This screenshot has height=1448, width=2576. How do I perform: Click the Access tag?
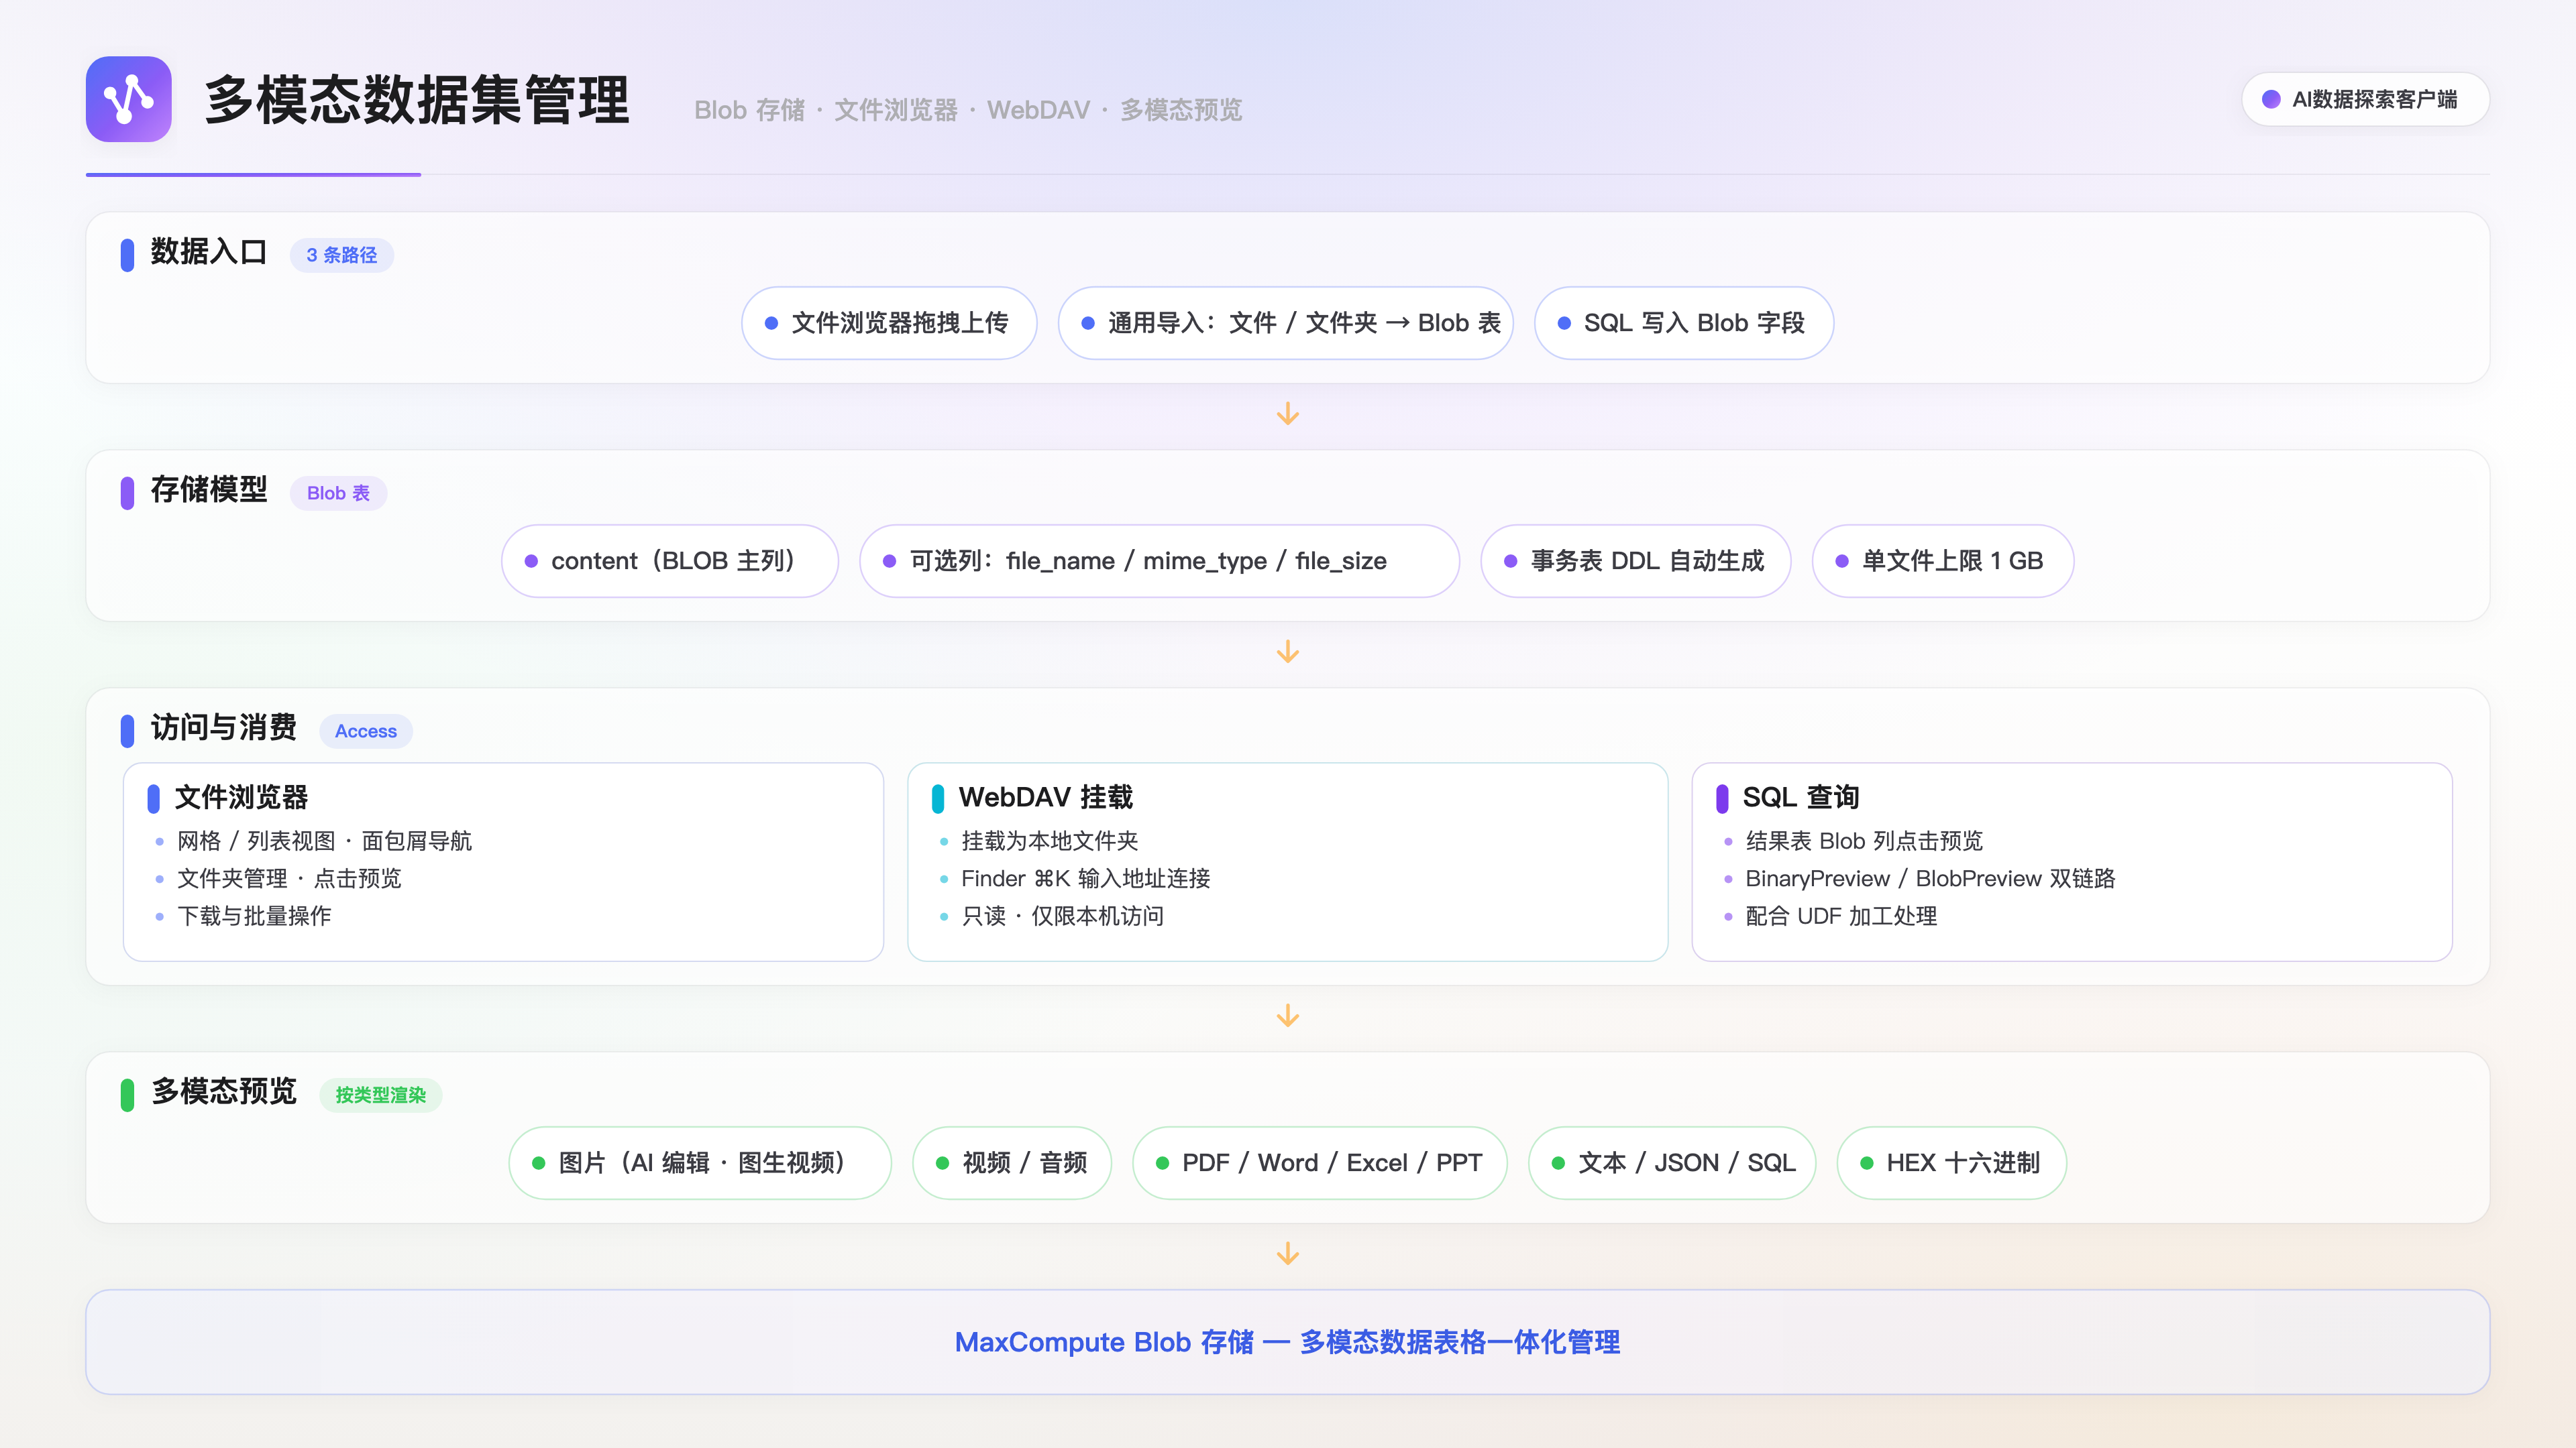tap(366, 731)
